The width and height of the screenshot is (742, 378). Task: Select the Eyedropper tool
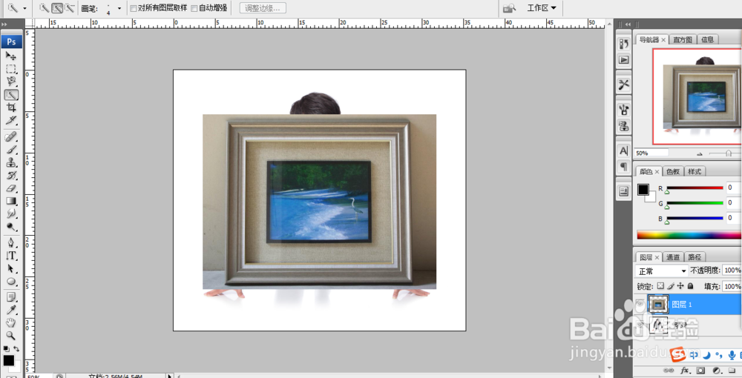click(x=11, y=310)
